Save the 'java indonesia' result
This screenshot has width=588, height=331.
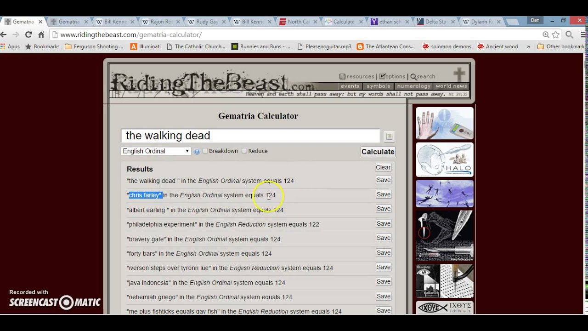click(384, 281)
